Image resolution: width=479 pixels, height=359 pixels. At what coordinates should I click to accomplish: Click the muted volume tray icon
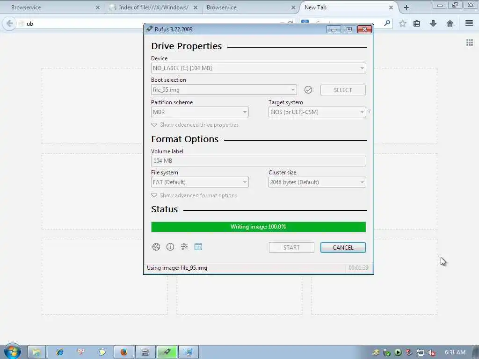click(x=432, y=352)
